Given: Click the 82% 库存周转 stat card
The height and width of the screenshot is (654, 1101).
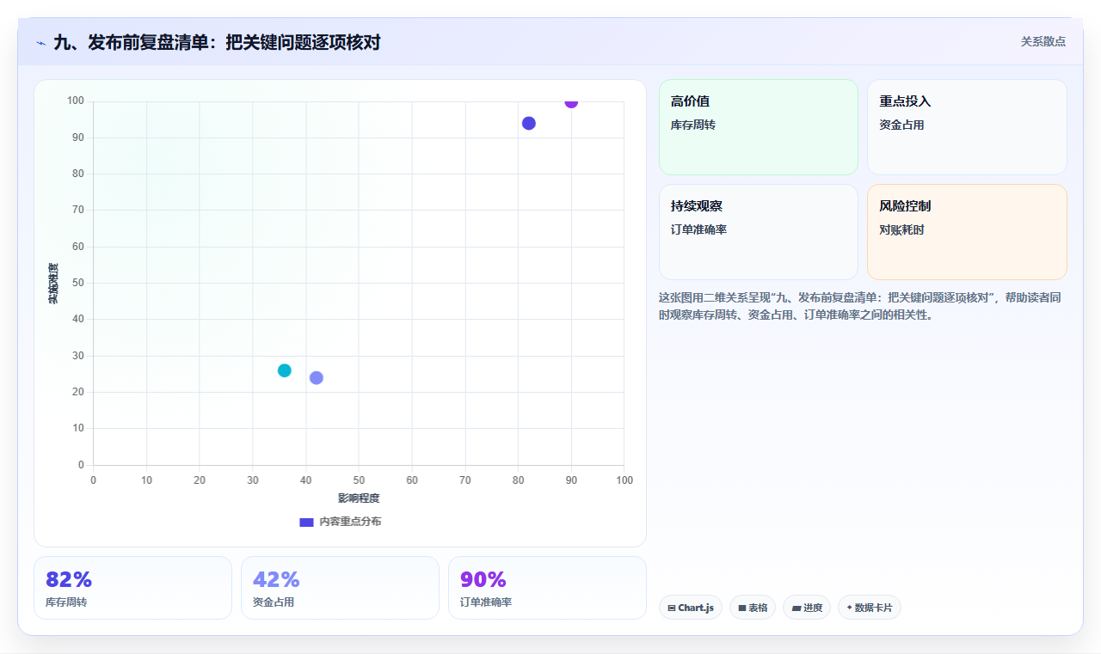Looking at the screenshot, I should [x=132, y=588].
